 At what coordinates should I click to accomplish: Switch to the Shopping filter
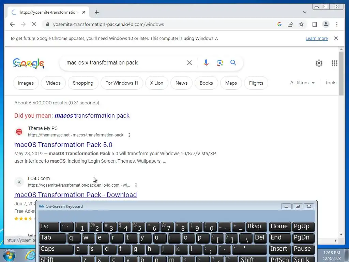(83, 83)
